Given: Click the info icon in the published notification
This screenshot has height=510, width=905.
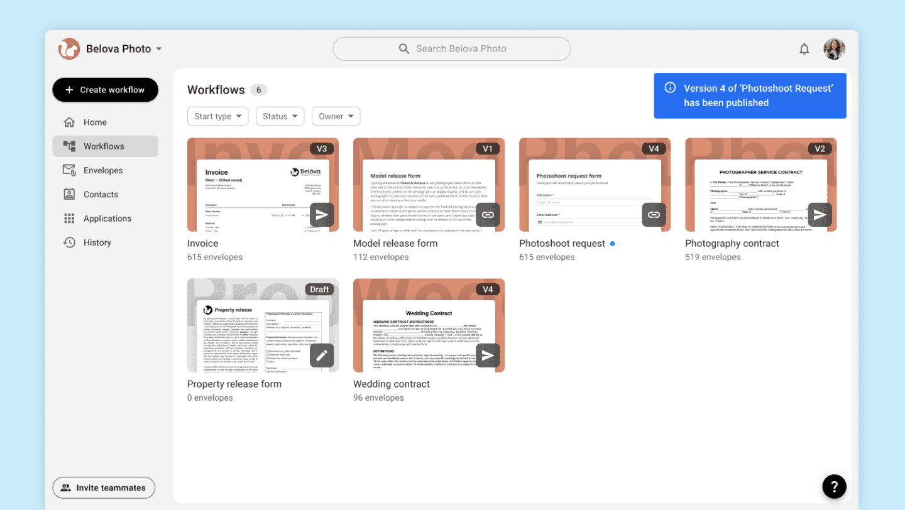Looking at the screenshot, I should (x=670, y=88).
